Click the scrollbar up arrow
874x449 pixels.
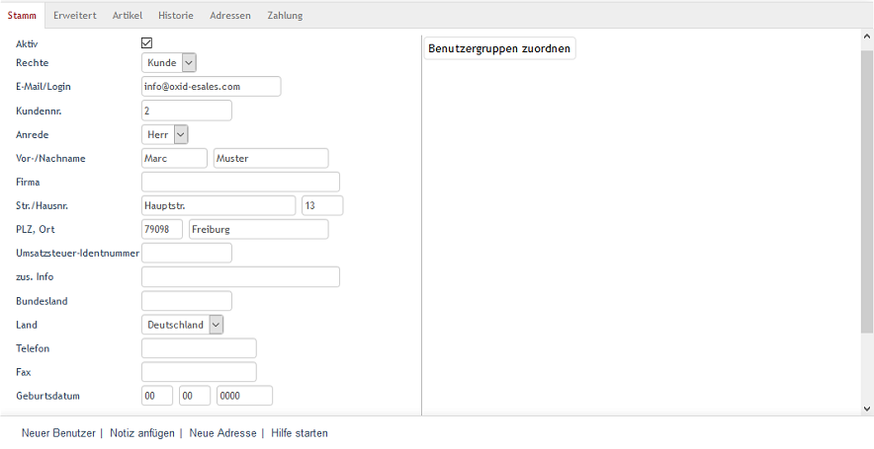click(867, 37)
